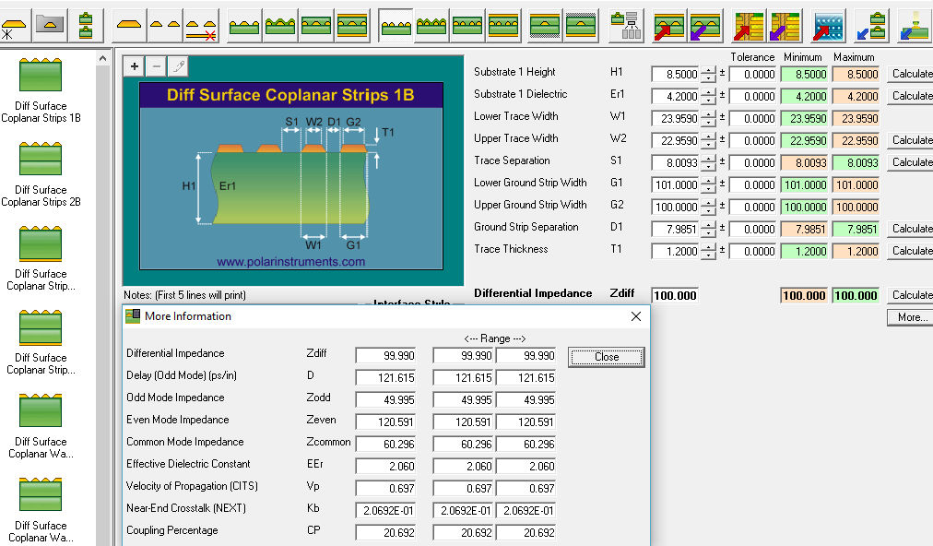933x546 pixels.
Task: Click the Lower Trace Width W1 field
Action: click(x=674, y=118)
